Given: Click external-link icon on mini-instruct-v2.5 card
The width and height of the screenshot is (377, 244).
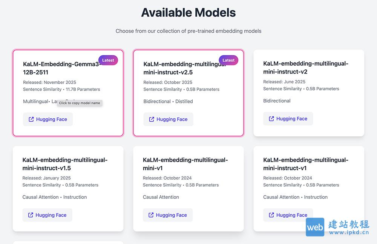Looking at the screenshot, I should point(152,119).
